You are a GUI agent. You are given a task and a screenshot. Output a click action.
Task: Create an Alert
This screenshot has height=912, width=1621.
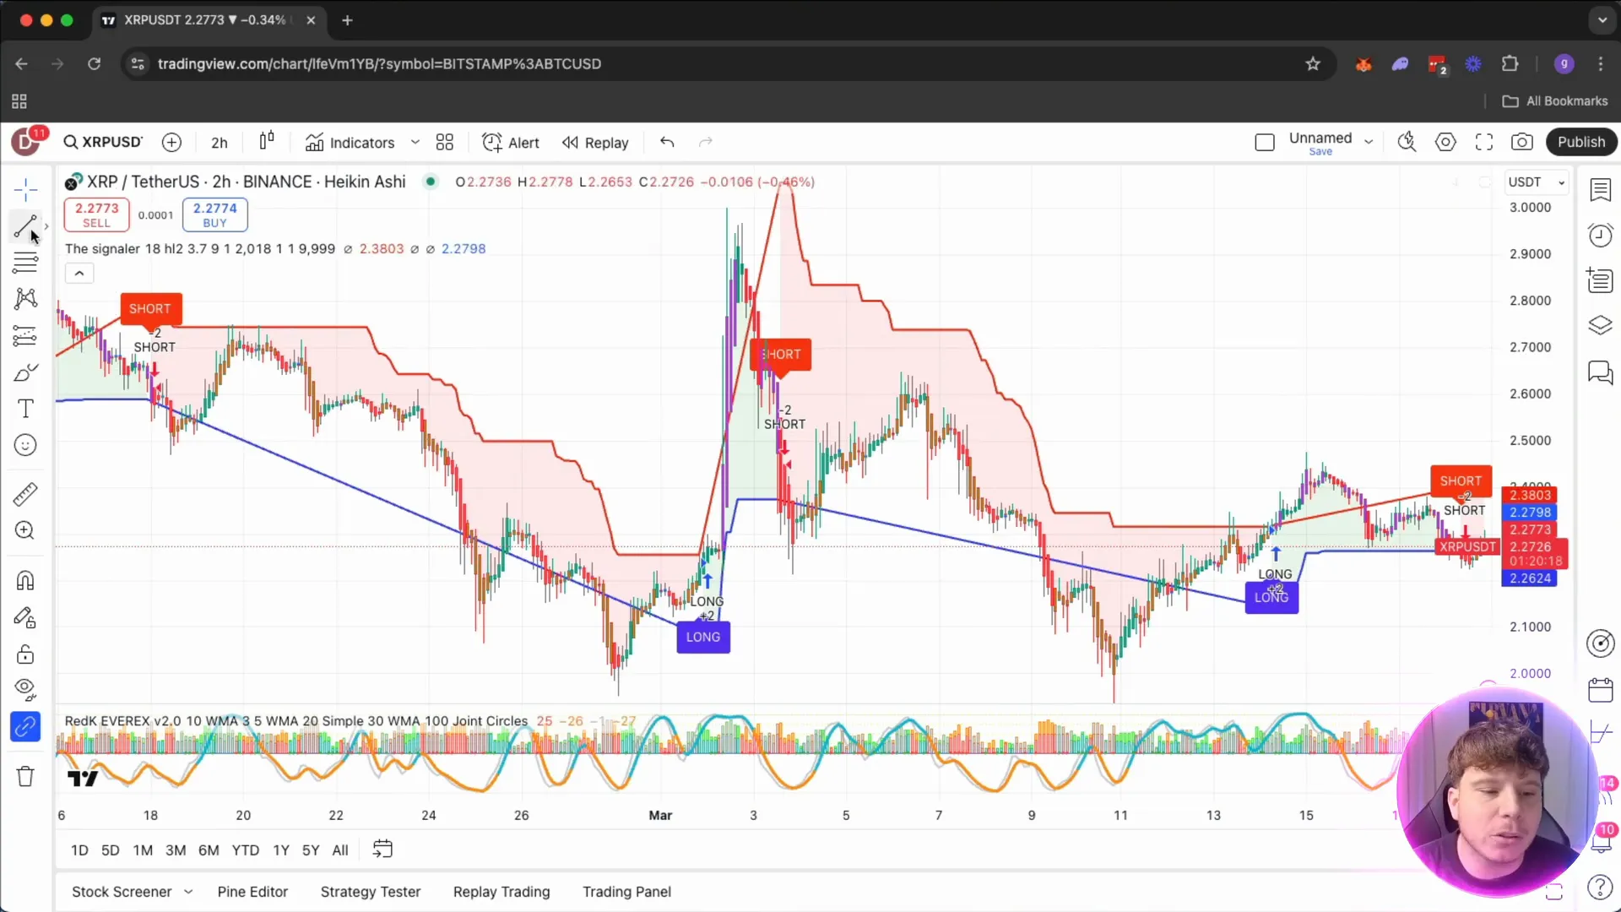coord(511,143)
